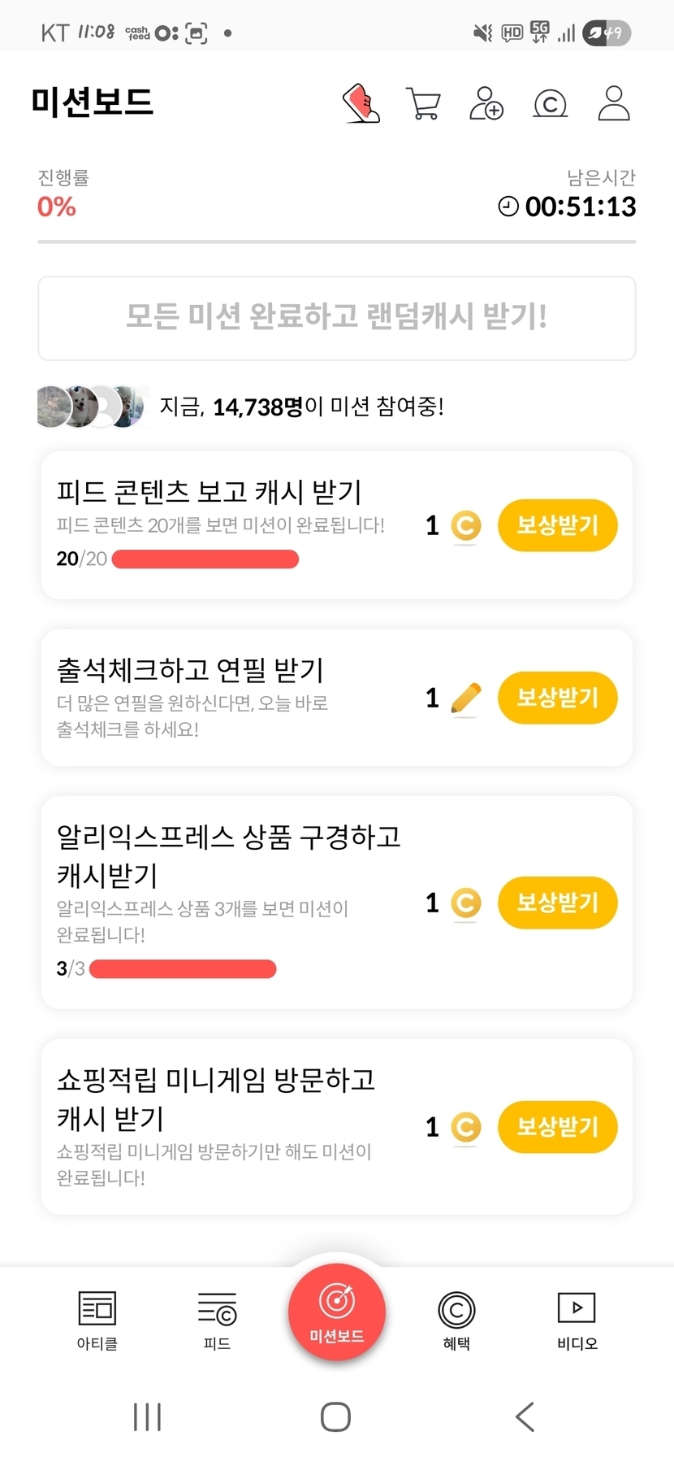Tap the pencil reward icon
The height and width of the screenshot is (1462, 674).
[465, 698]
